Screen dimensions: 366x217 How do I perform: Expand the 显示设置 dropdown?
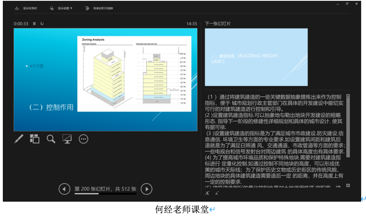(x=61, y=8)
